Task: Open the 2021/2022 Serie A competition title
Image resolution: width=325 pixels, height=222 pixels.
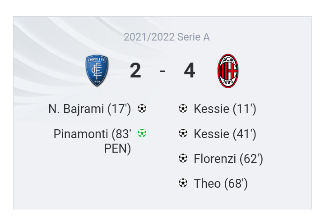Action: [167, 37]
